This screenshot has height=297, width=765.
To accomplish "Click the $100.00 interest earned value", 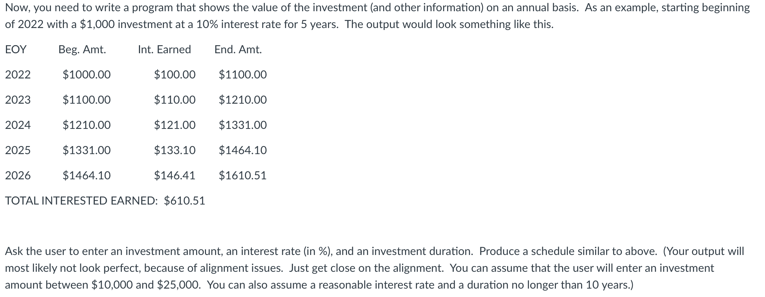I will coord(175,75).
